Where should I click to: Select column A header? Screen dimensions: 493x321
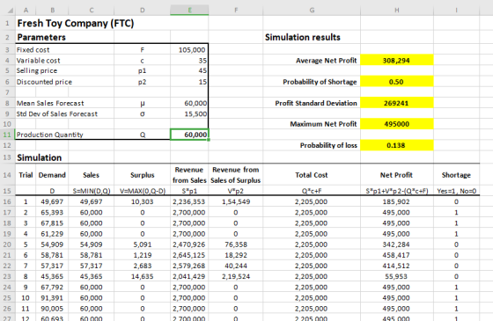26,10
